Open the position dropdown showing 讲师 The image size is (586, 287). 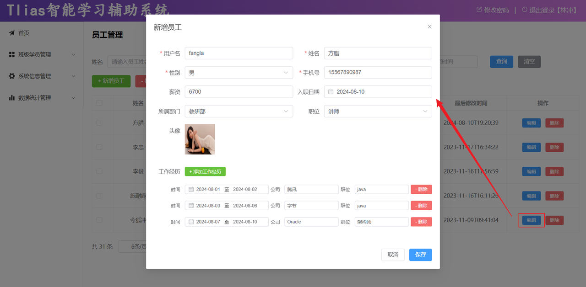[x=378, y=111]
